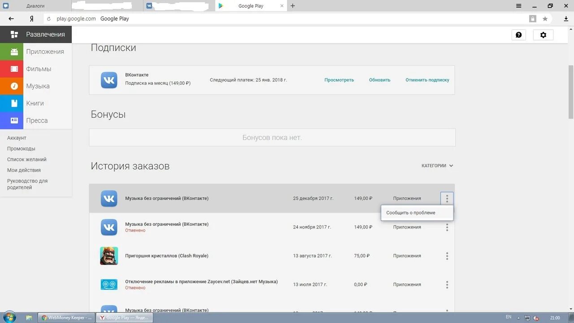Open Аккаунт in sidebar
This screenshot has width=574, height=323.
click(17, 138)
